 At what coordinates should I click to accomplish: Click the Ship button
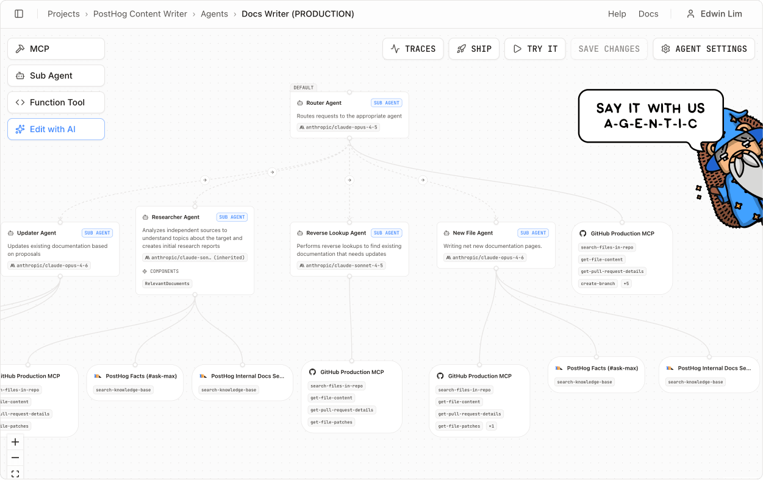coord(474,49)
